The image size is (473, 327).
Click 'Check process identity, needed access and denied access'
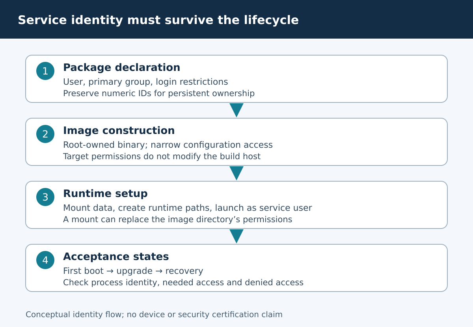(183, 282)
